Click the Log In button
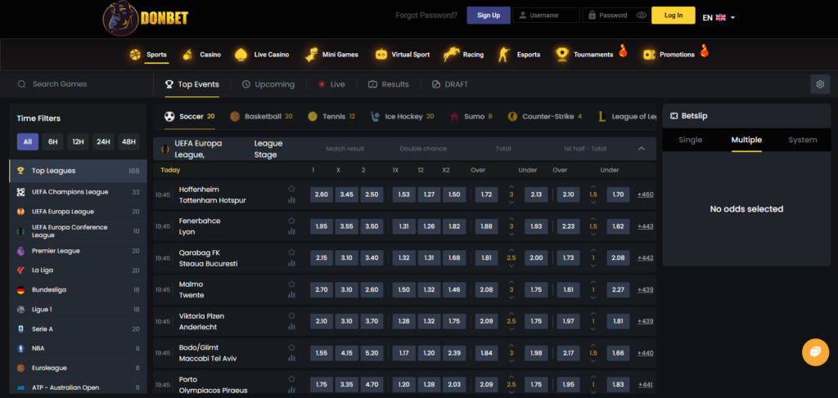This screenshot has width=838, height=398. coord(674,16)
